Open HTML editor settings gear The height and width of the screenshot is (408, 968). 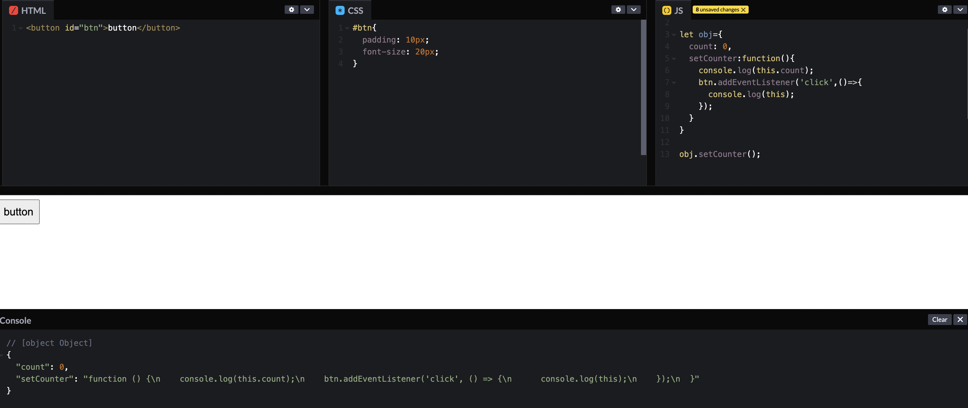[291, 10]
